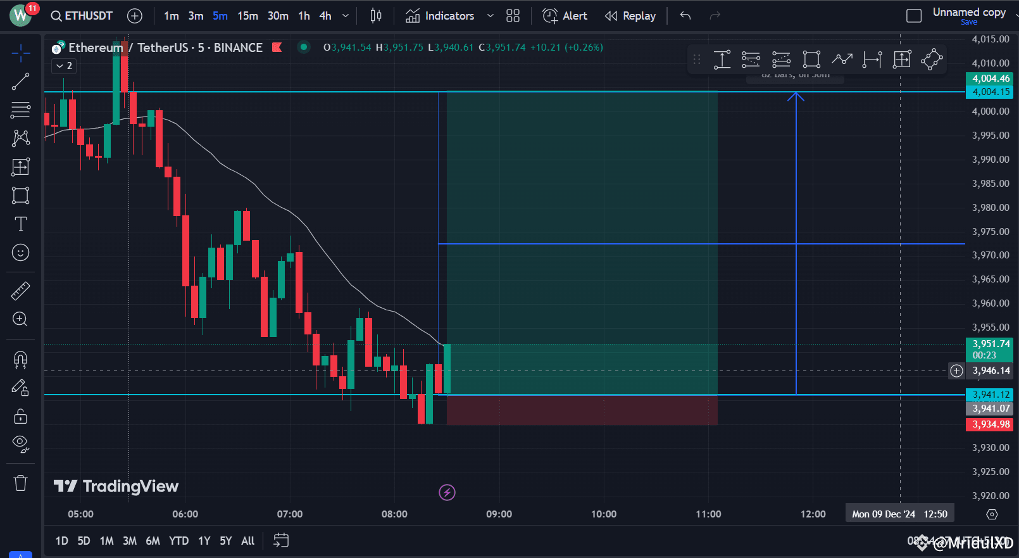Remove drawings with trash icon
Image resolution: width=1019 pixels, height=558 pixels.
coord(21,483)
